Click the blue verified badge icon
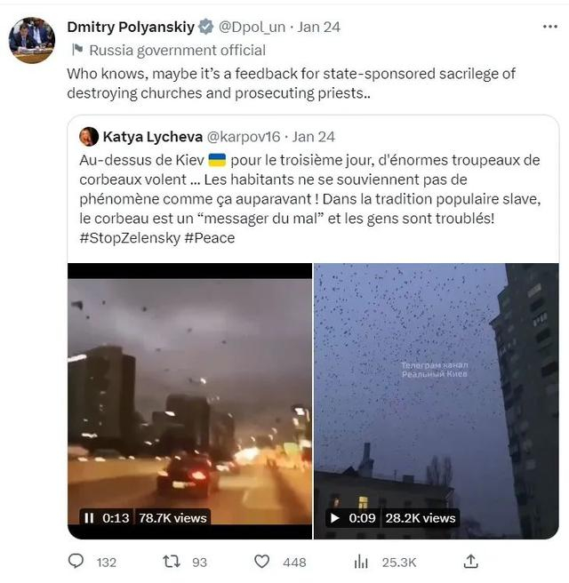This screenshot has height=583, width=569. tap(205, 28)
